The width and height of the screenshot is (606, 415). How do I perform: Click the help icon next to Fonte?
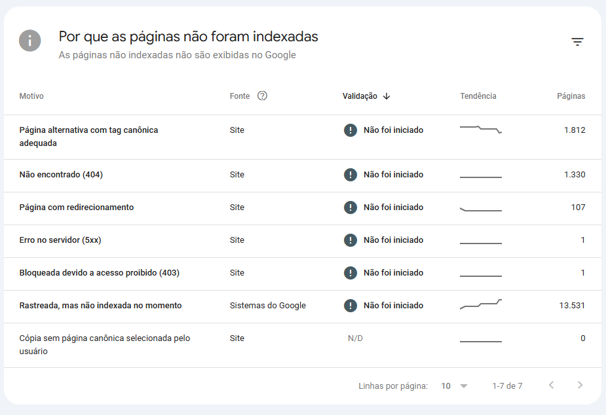pos(263,96)
